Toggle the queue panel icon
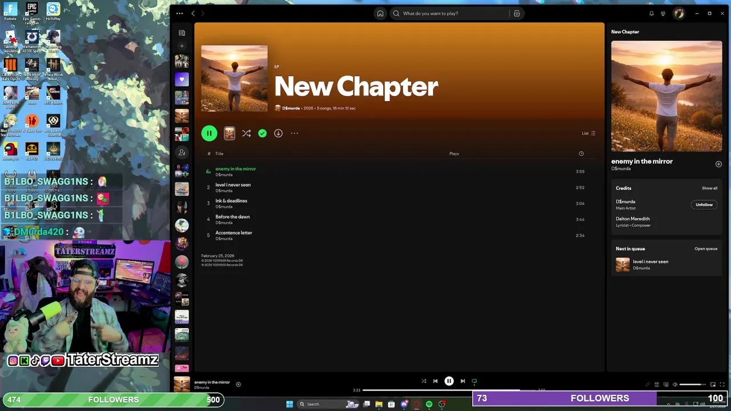 pos(657,385)
